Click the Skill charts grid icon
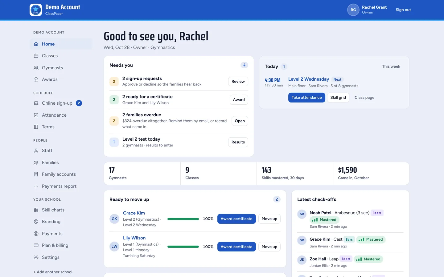This screenshot has width=444, height=277. pyautogui.click(x=36, y=210)
